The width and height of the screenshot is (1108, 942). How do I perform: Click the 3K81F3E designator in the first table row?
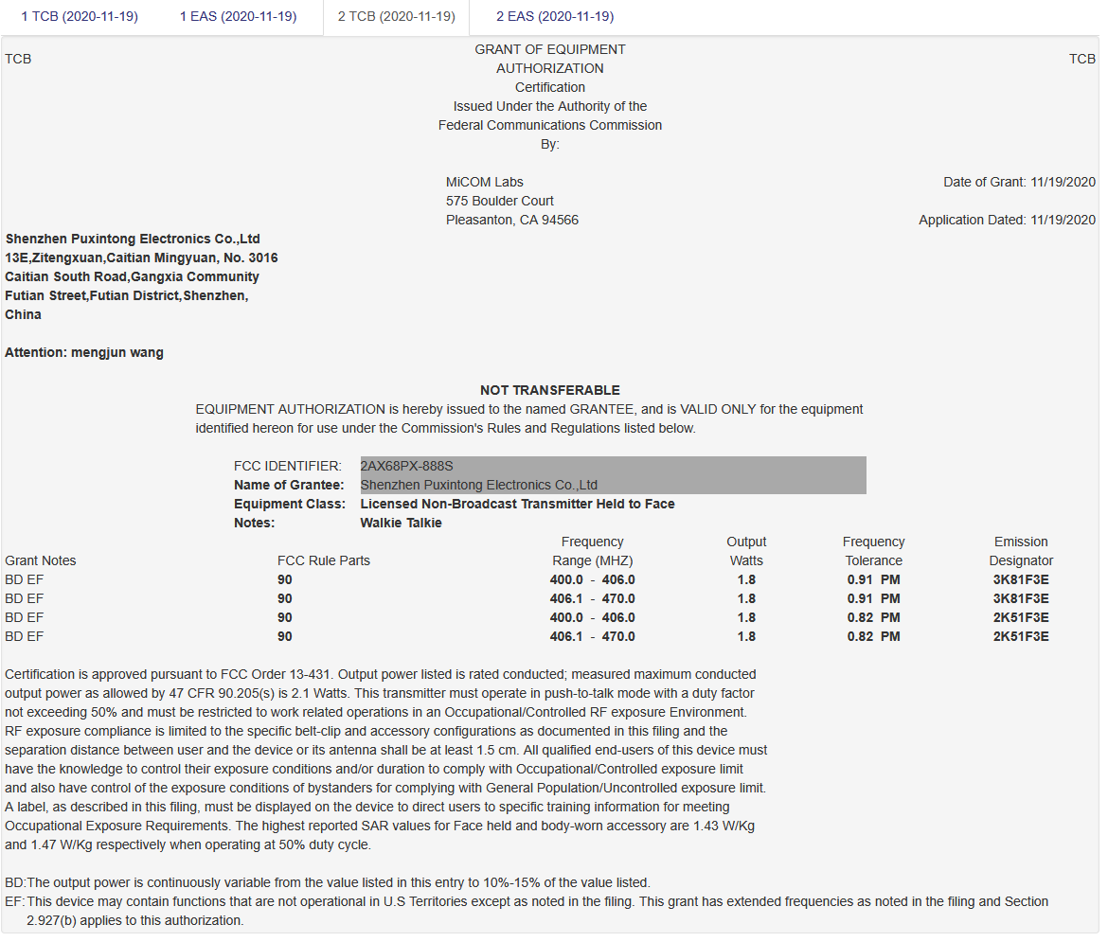click(x=1020, y=579)
